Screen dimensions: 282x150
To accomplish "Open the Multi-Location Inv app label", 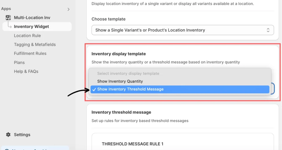I will pyautogui.click(x=32, y=18).
